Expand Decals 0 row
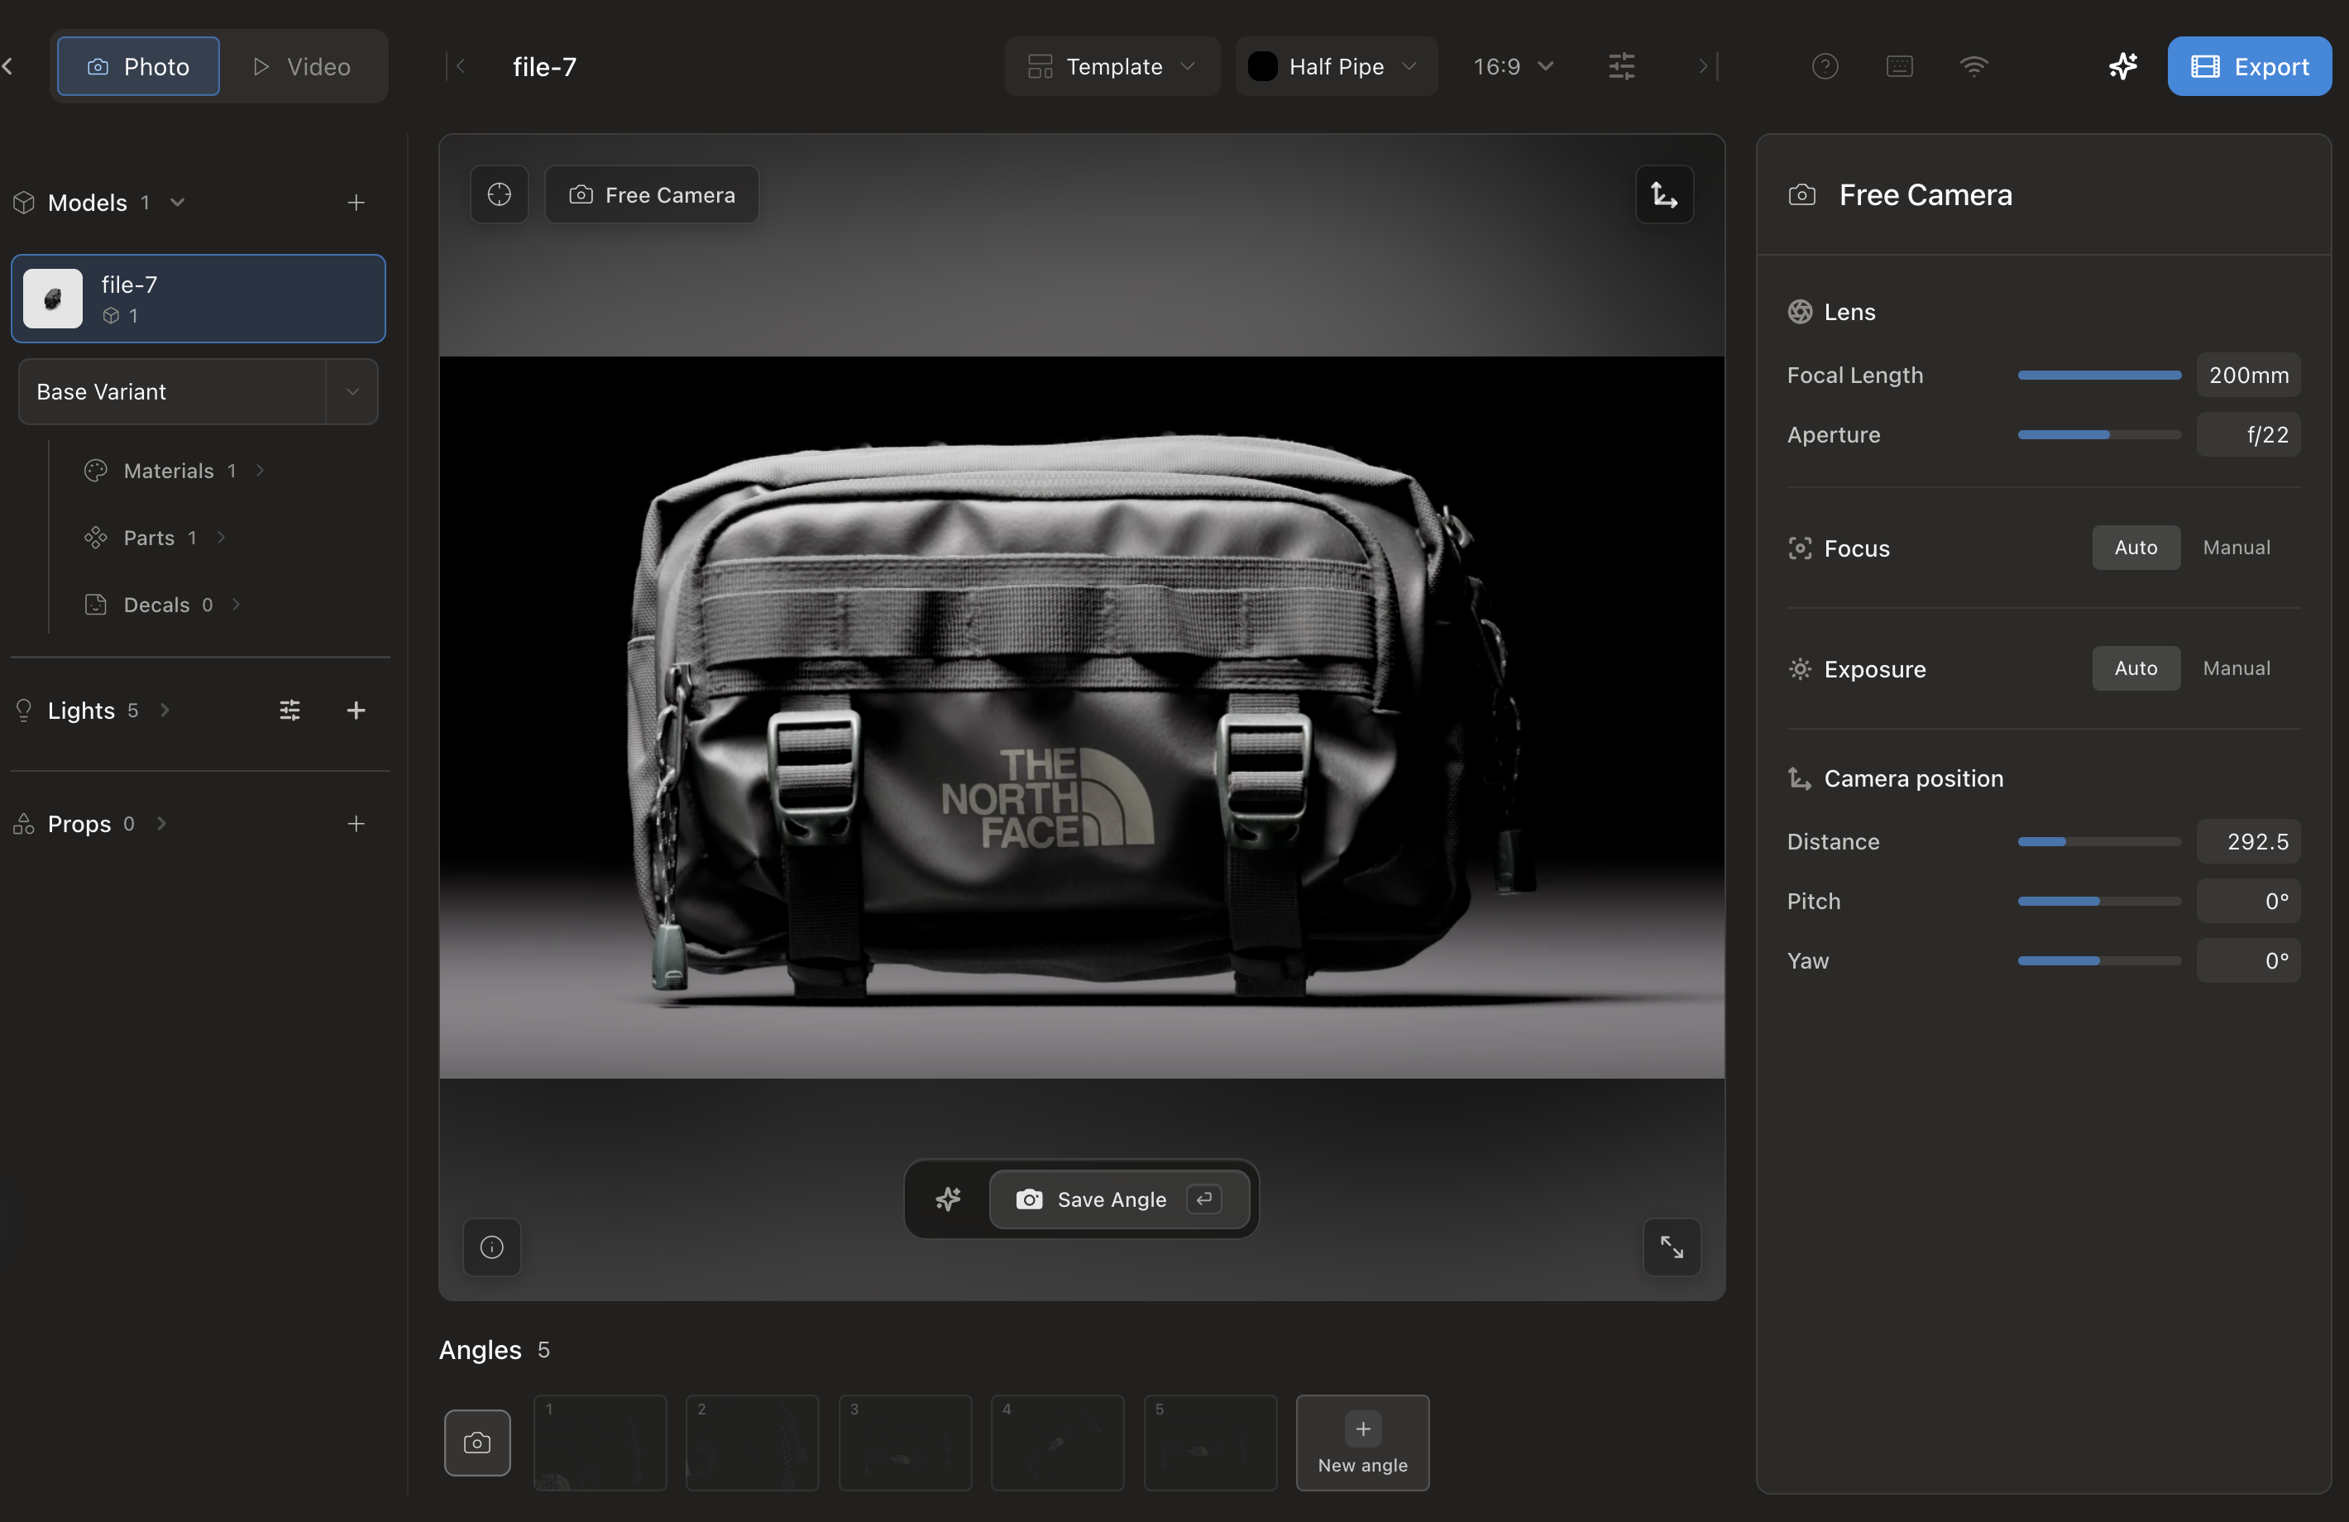Viewport: 2349px width, 1522px height. [162, 605]
